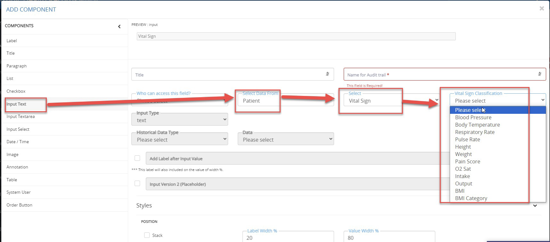Select the Input Textarea component
The image size is (550, 242).
(x=21, y=117)
